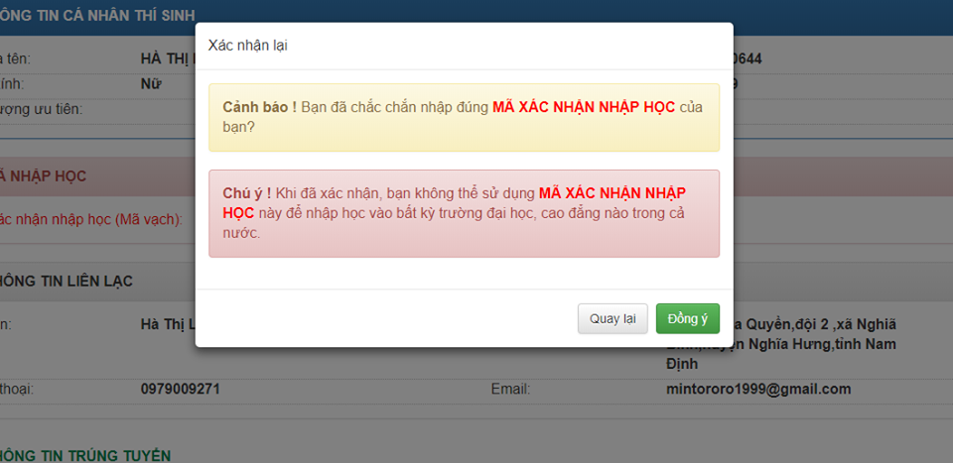The height and width of the screenshot is (463, 953).
Task: Select the gender value Nữ
Action: tap(152, 83)
